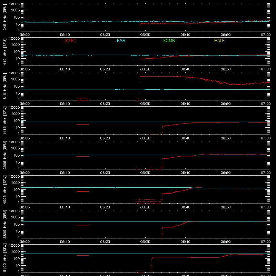Click 06:20 tick label under 610 MHz panel

105,104
